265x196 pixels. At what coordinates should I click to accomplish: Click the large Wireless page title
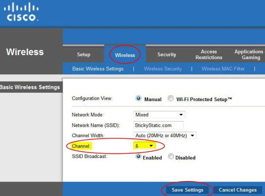tap(25, 52)
